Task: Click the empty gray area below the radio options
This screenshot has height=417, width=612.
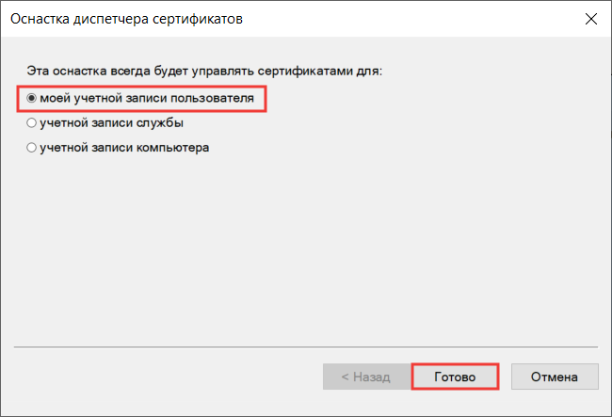Action: 306,249
